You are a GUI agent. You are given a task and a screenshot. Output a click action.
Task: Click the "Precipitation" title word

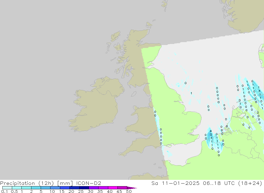17,183
